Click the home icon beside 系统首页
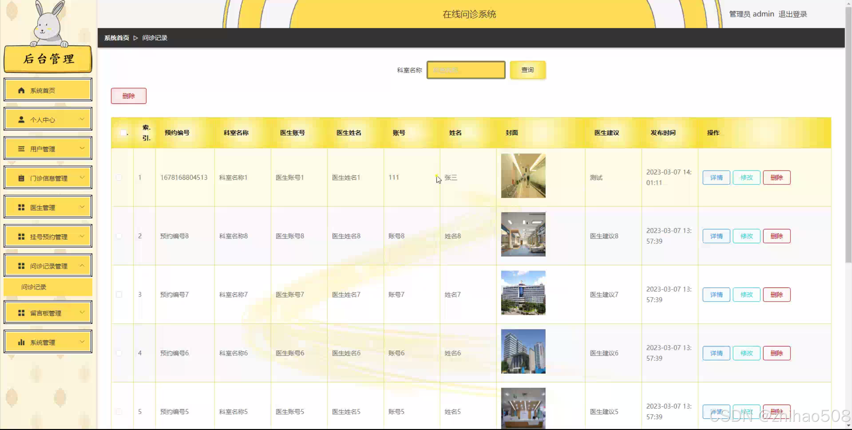 (21, 90)
